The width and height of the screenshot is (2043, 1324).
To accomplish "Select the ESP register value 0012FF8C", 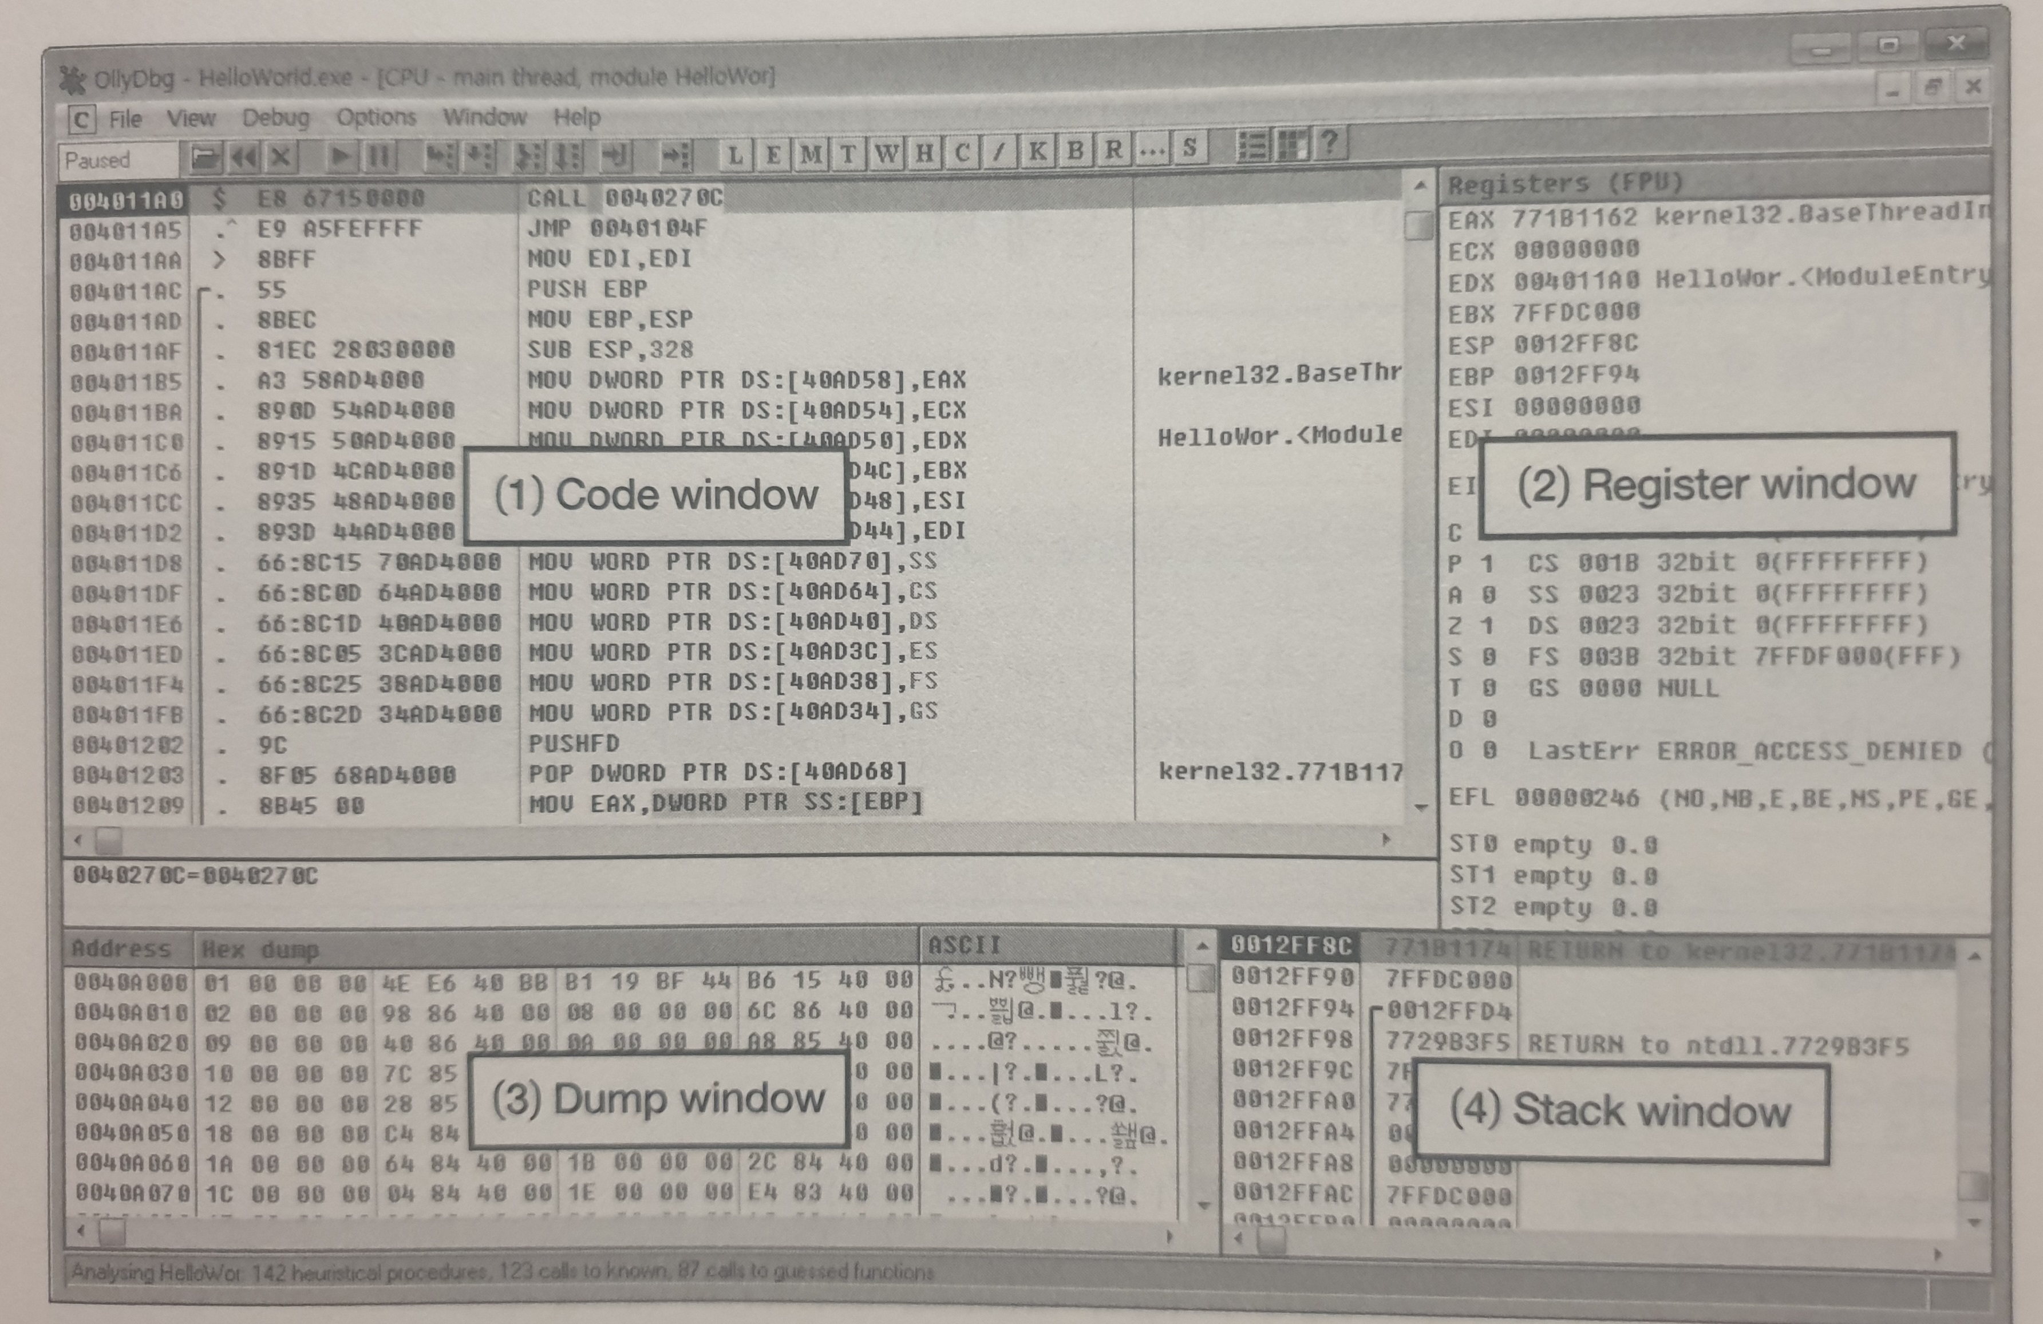I will pos(1576,345).
